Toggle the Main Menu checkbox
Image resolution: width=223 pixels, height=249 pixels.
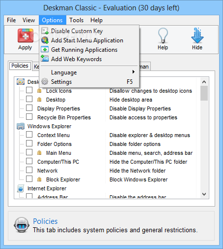[x=29, y=152]
